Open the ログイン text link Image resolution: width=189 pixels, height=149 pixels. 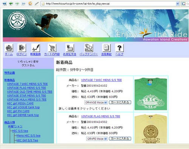(x=22, y=54)
